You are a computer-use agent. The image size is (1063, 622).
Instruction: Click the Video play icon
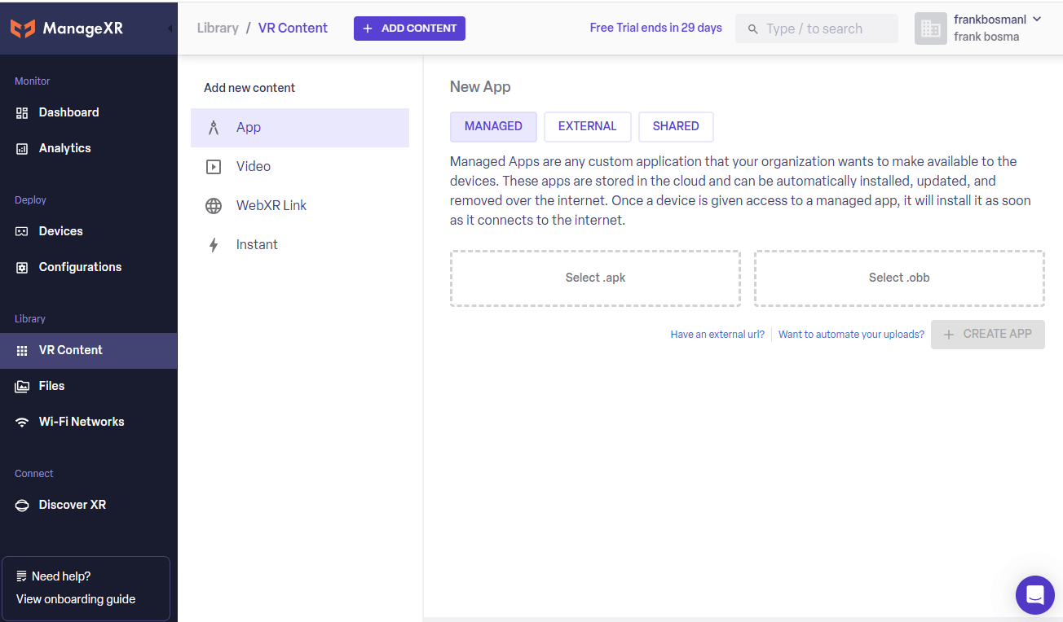pos(214,167)
